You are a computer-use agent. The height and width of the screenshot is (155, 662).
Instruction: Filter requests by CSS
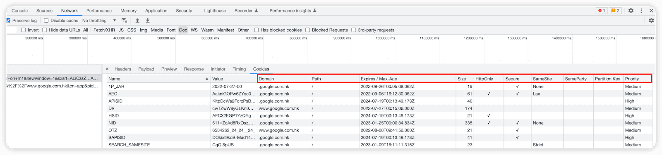click(132, 30)
